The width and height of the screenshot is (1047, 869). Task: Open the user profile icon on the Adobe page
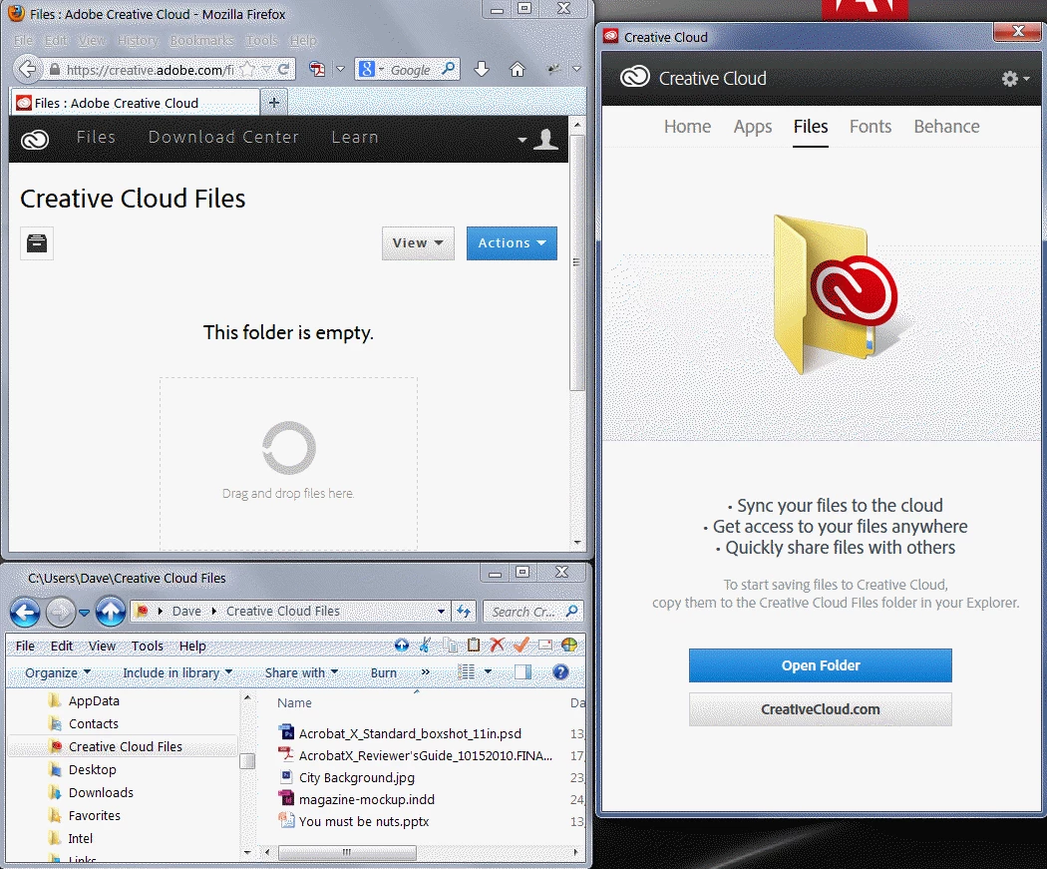[x=545, y=139]
